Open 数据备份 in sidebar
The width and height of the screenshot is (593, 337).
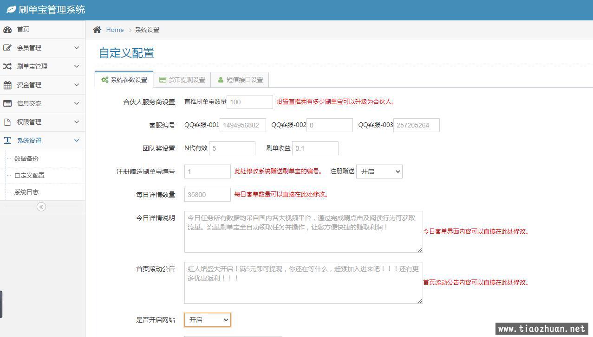26,159
